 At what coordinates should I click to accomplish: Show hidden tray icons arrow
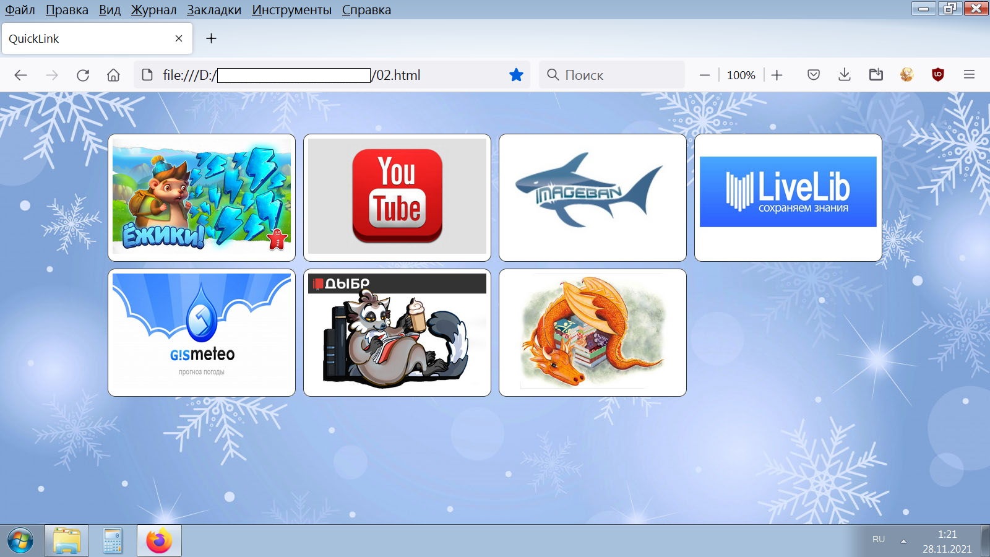(x=903, y=541)
